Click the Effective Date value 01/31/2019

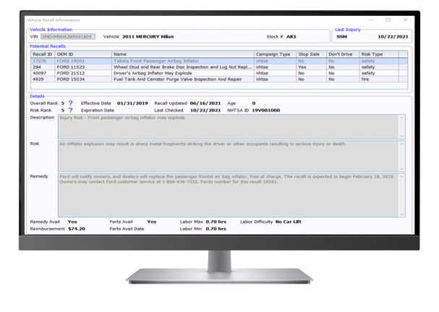[132, 104]
